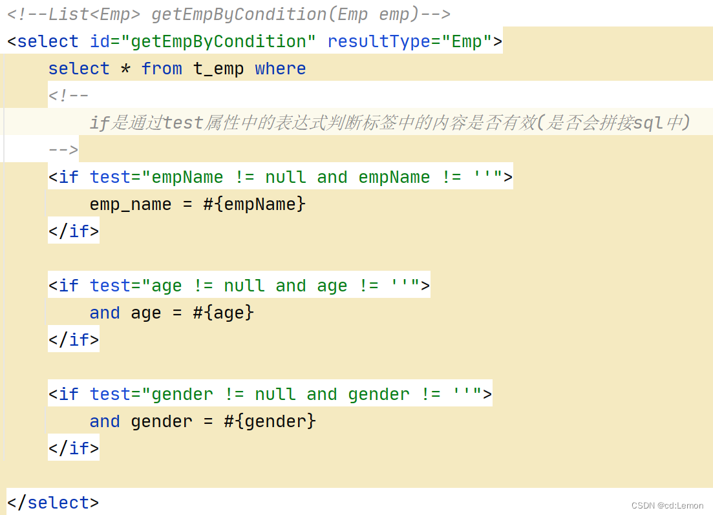Image resolution: width=713 pixels, height=515 pixels.
Task: Select the first if test condition for empName
Action: pos(278,176)
